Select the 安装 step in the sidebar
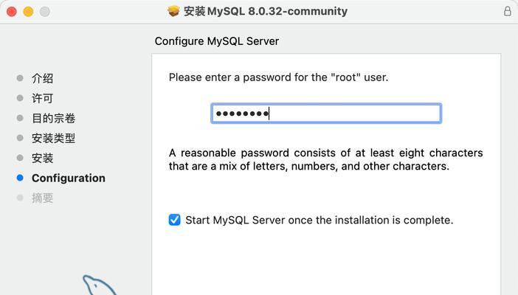Screen dimensions: 518x295 tap(42, 158)
